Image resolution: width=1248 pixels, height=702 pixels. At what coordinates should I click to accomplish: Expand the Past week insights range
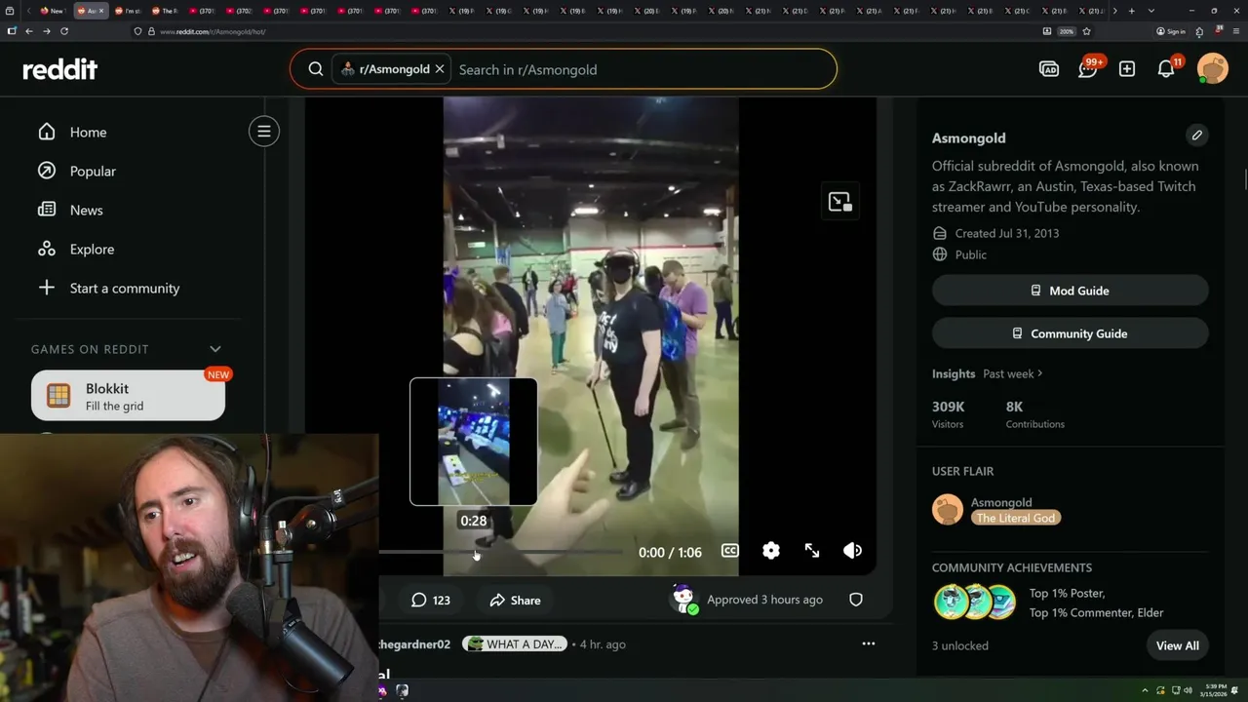[x=1013, y=373]
